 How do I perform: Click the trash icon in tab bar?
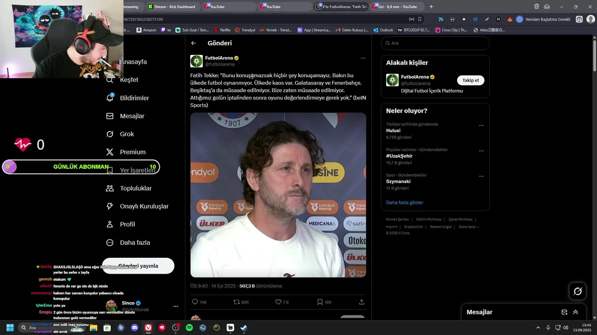tap(537, 7)
